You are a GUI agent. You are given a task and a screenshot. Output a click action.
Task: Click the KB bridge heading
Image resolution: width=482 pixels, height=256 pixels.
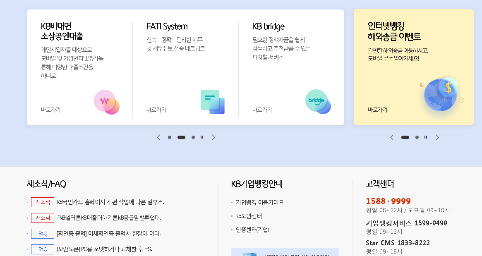click(269, 26)
